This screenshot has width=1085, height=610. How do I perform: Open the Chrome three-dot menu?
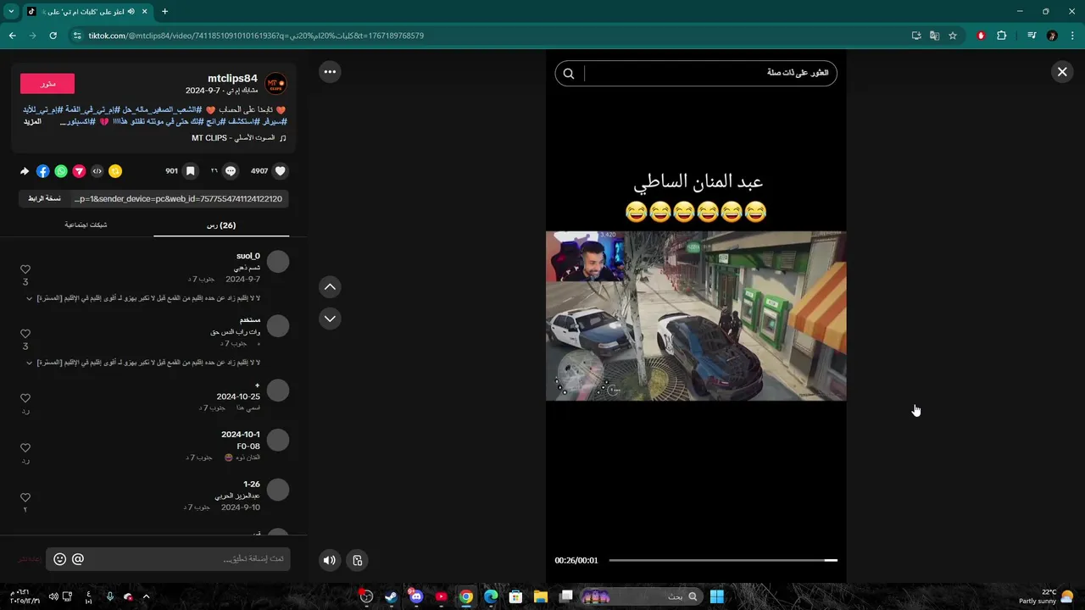1073,36
